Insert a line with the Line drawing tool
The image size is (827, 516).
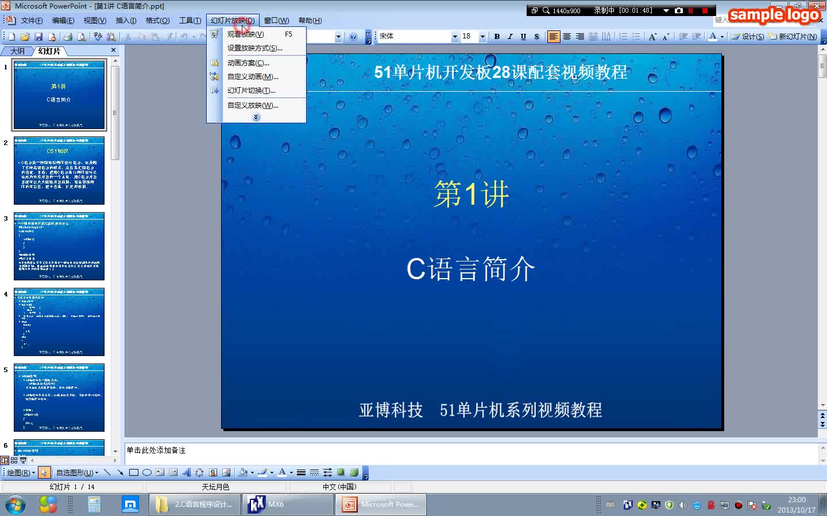pyautogui.click(x=107, y=472)
